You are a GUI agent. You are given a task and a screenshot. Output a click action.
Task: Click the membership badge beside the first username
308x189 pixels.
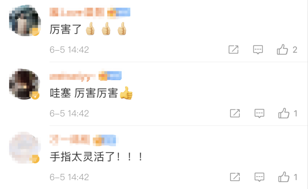pos(119,13)
